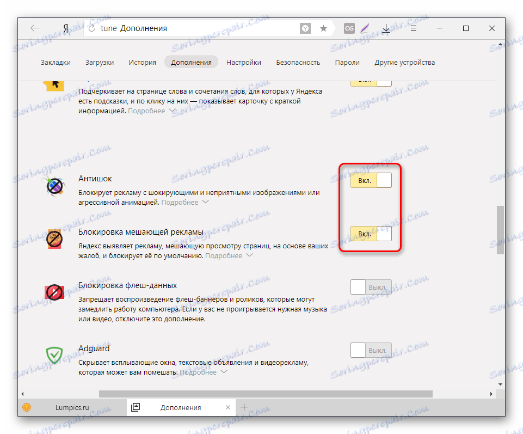Click the horizontal scrollbar thumb
The height and width of the screenshot is (434, 523).
(x=266, y=394)
